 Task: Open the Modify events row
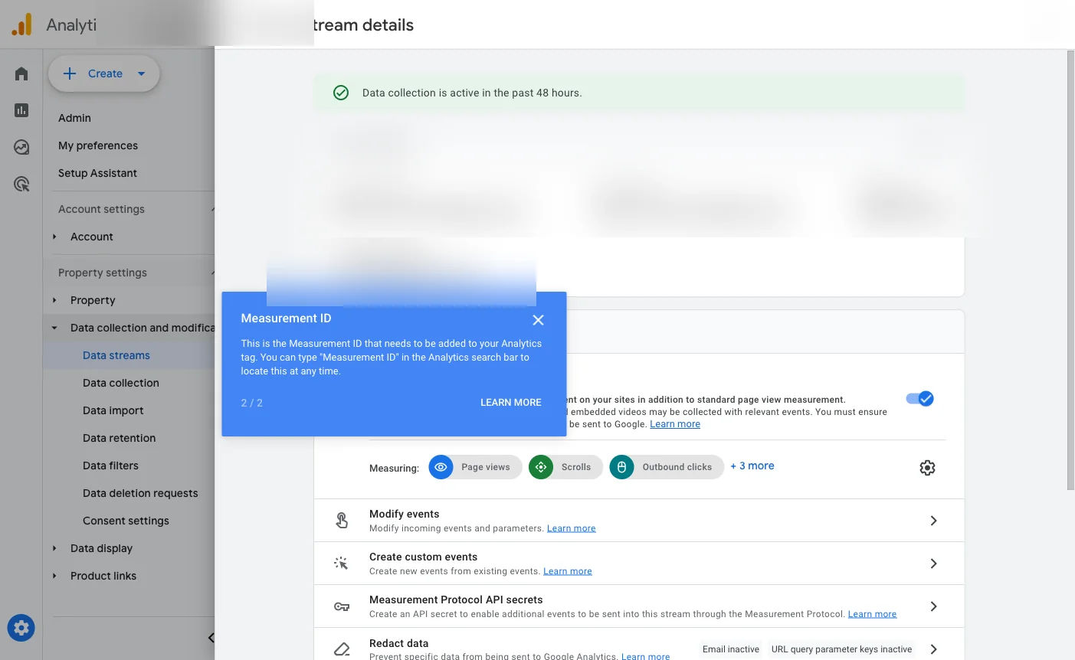point(638,521)
